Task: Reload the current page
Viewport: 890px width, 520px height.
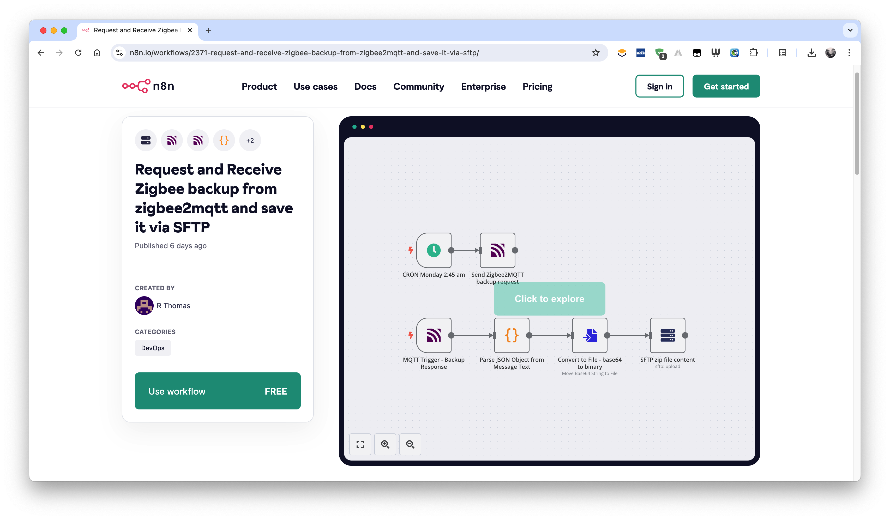Action: click(x=79, y=53)
